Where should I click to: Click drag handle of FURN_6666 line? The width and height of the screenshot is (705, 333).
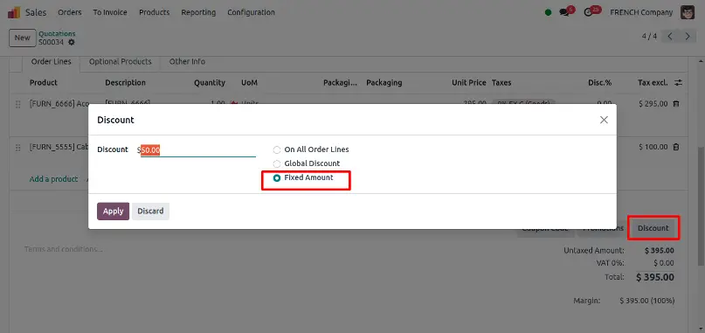[18, 104]
